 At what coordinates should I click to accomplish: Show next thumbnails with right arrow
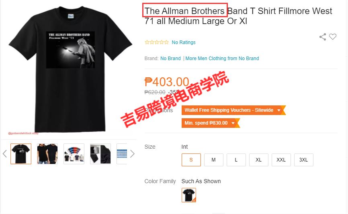tap(132, 153)
